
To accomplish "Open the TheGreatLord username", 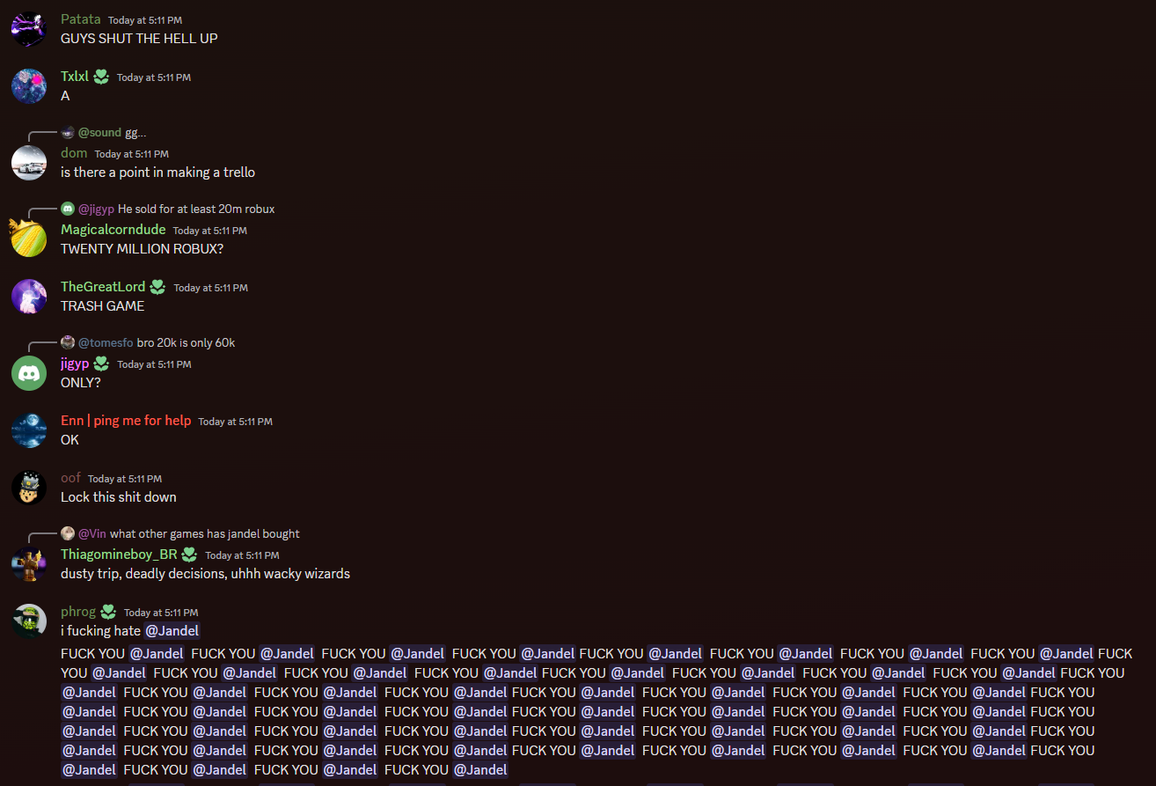I will [103, 287].
